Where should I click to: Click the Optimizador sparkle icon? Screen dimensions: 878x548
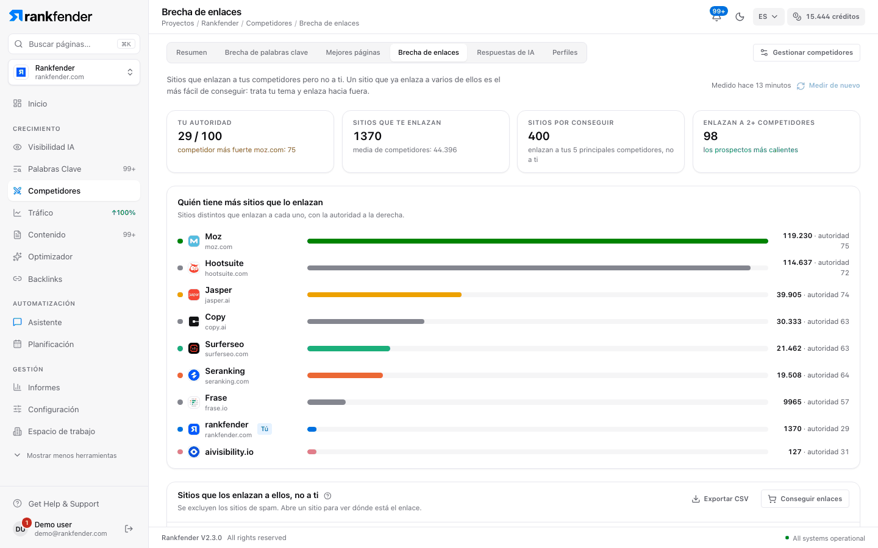click(x=18, y=257)
